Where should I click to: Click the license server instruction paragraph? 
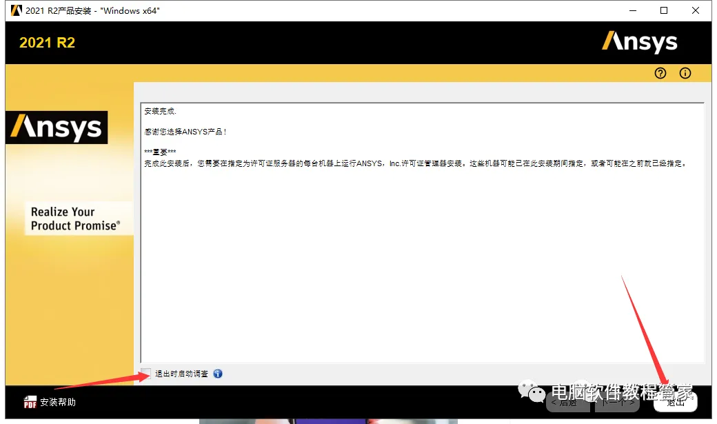coord(415,163)
